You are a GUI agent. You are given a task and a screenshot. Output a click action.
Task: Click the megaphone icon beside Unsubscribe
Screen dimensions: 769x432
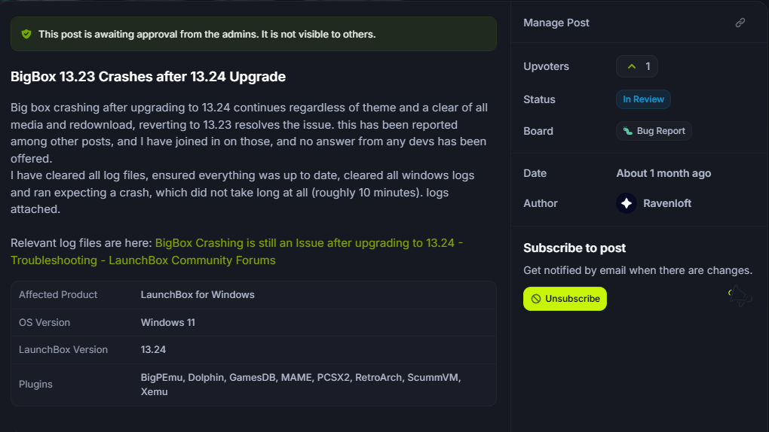(x=739, y=298)
